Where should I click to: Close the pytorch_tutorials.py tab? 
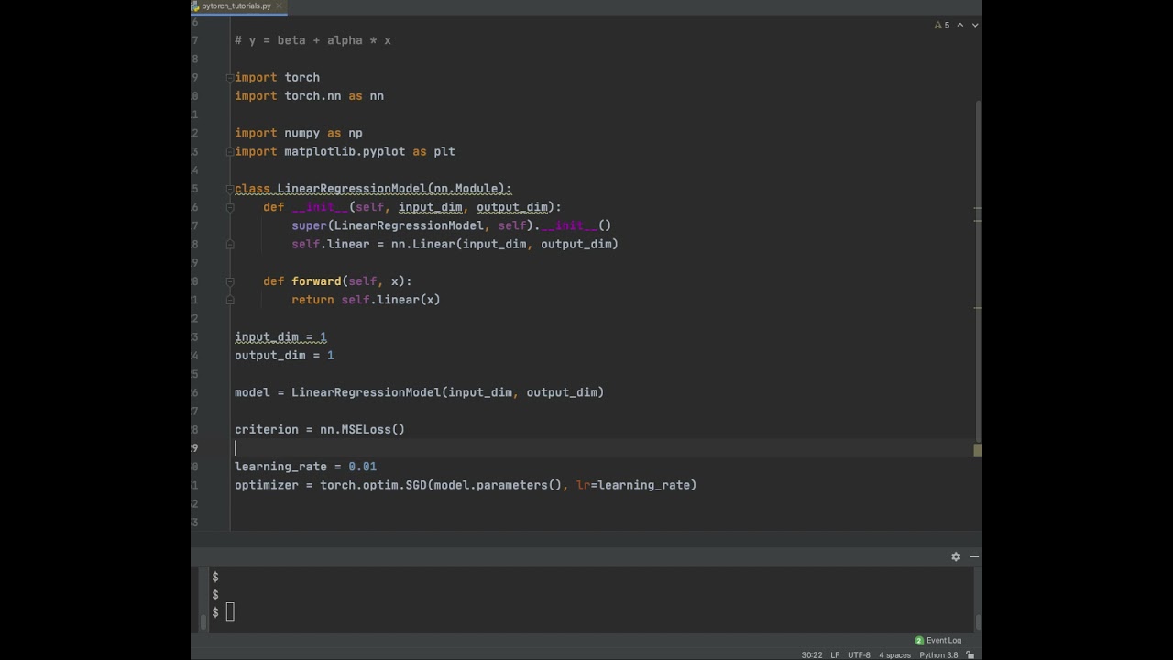tap(280, 5)
